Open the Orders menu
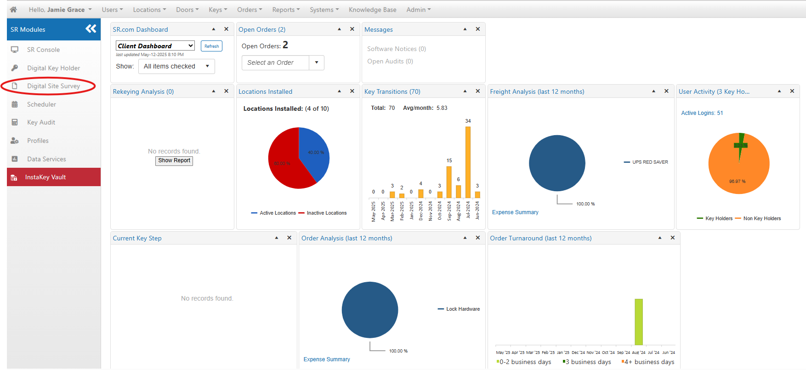The height and width of the screenshot is (370, 806). click(250, 10)
